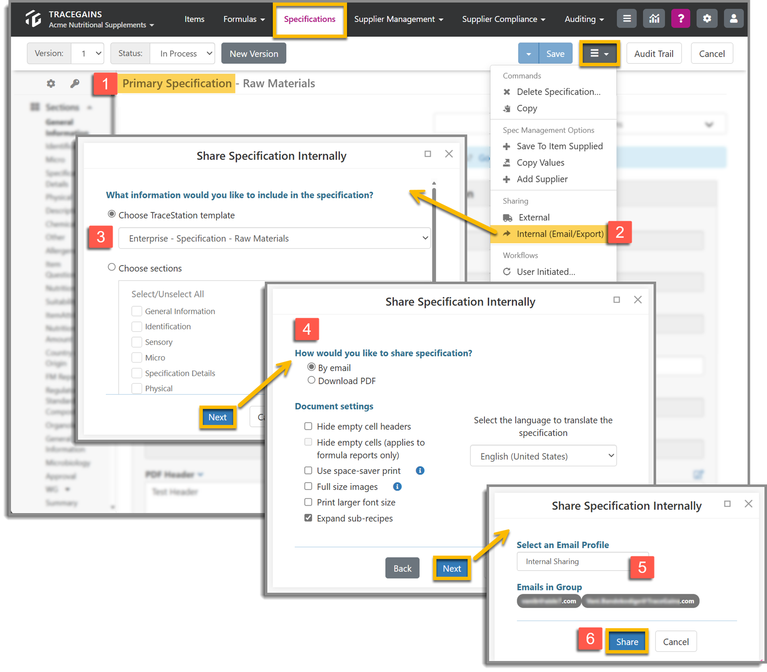Open the Status In Process dropdown
This screenshot has width=767, height=672.
click(x=182, y=54)
